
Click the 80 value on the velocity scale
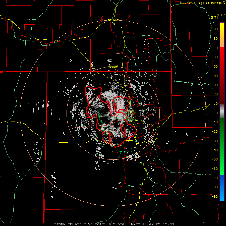pyautogui.click(x=216, y=38)
